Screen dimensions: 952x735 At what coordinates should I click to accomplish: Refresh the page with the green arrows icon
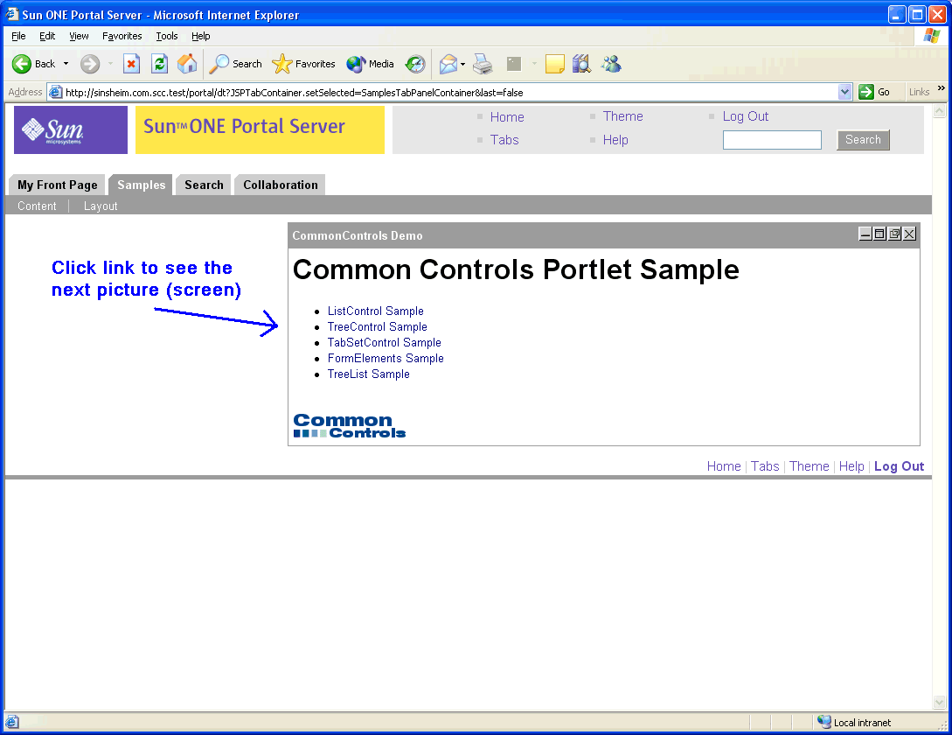[x=159, y=64]
